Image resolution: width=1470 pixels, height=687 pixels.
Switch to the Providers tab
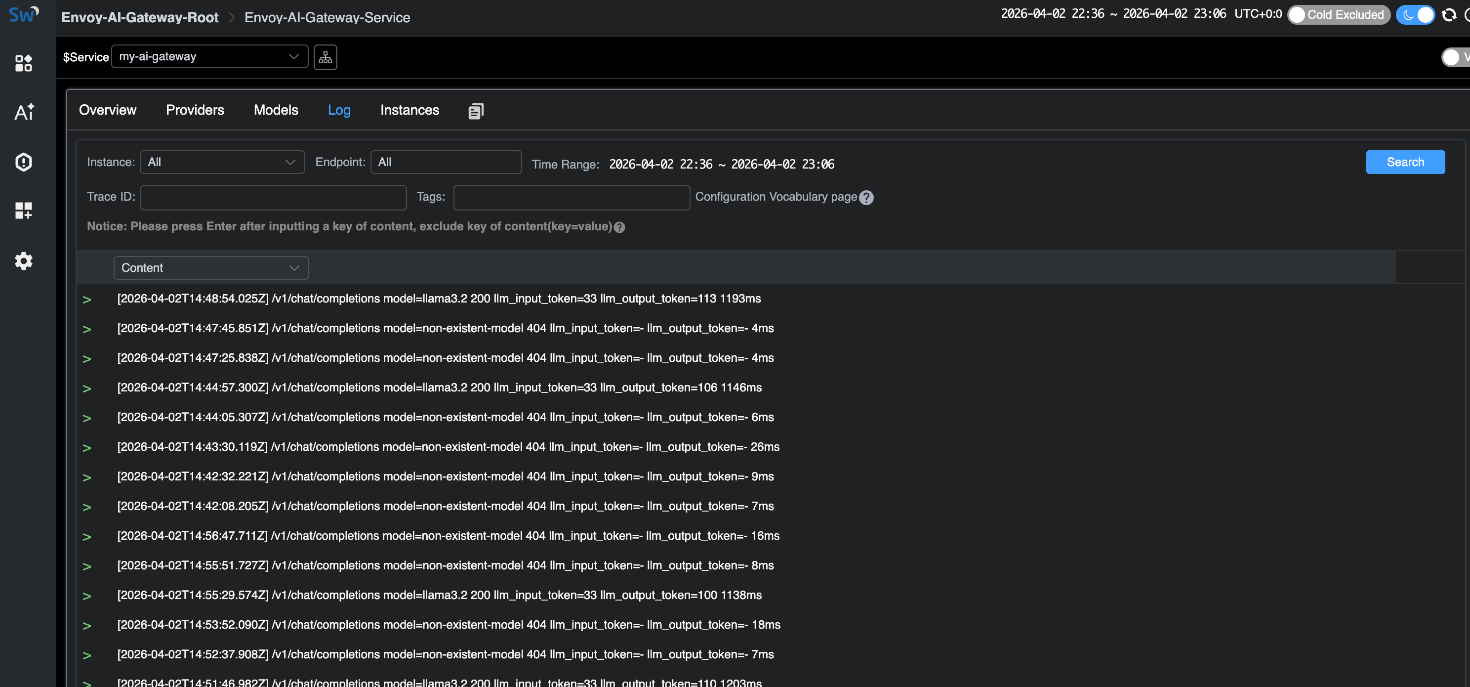pyautogui.click(x=195, y=110)
